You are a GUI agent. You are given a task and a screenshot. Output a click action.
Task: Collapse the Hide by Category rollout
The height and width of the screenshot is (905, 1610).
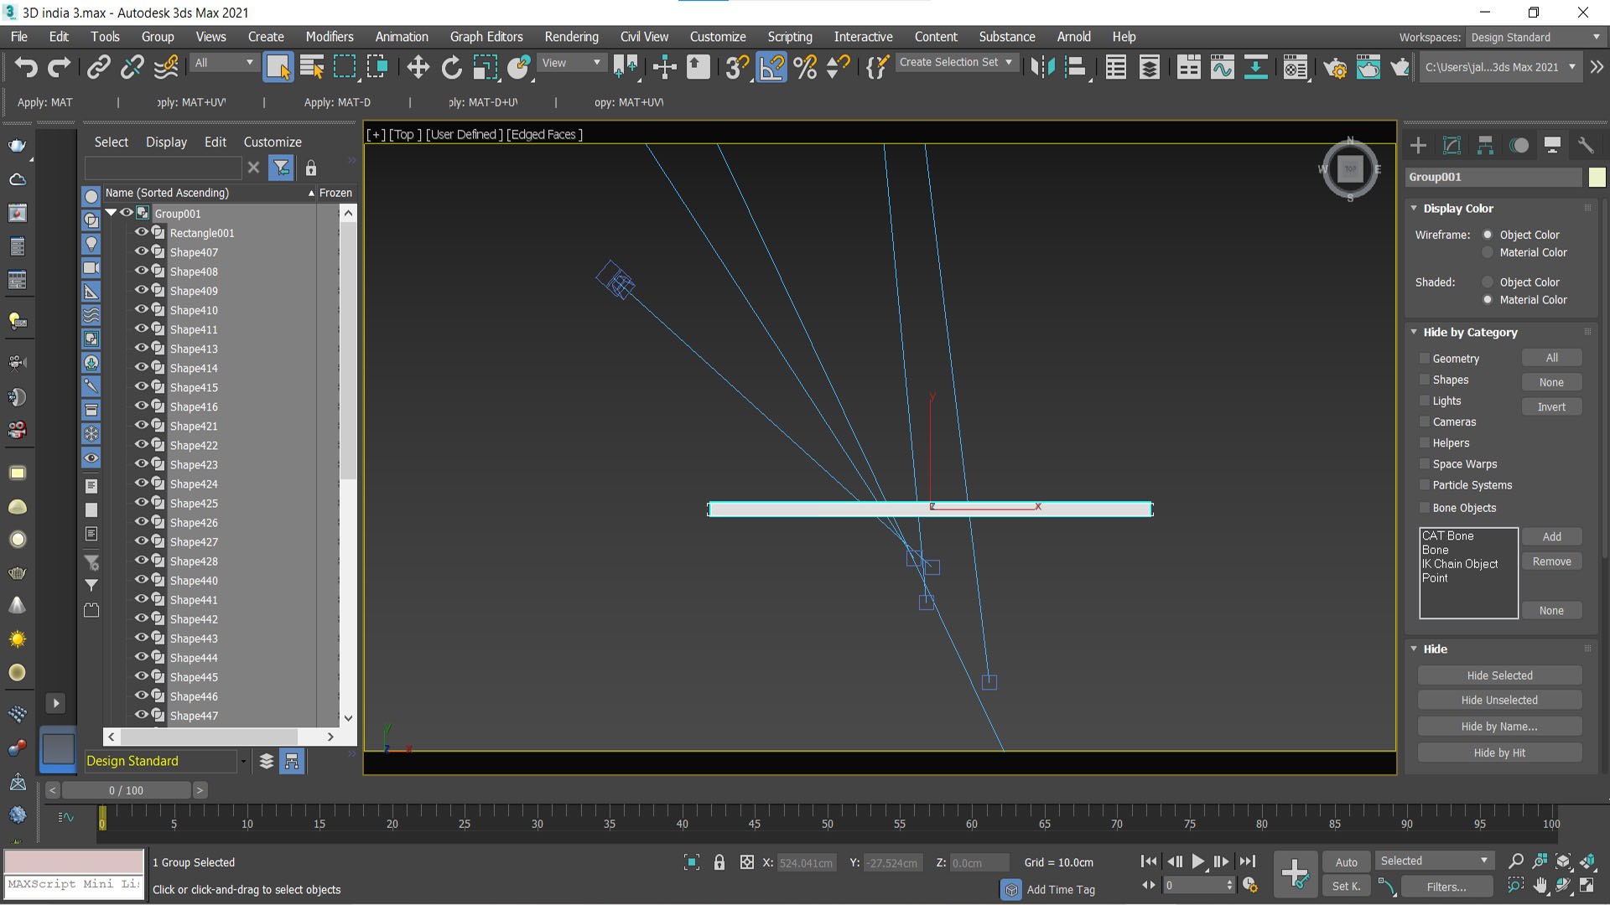[1414, 332]
